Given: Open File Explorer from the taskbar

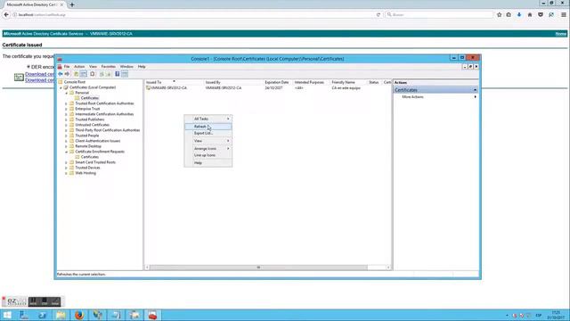Looking at the screenshot, I should 61,315.
